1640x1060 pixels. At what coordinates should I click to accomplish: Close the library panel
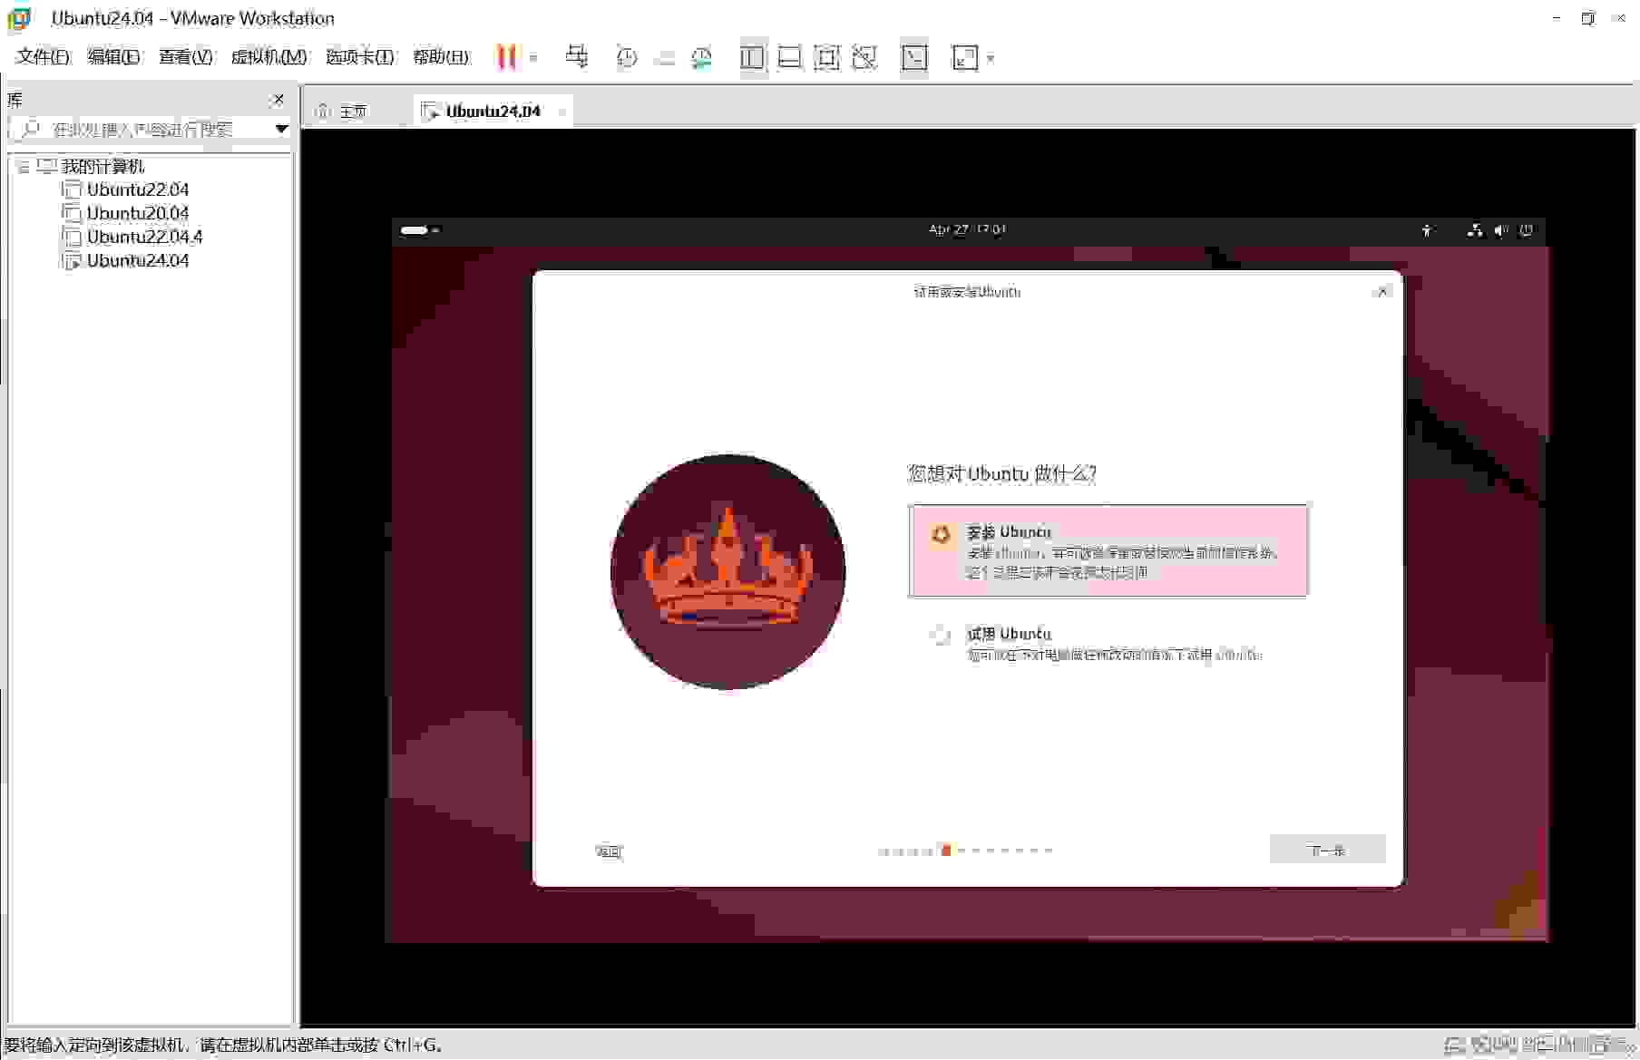[278, 100]
